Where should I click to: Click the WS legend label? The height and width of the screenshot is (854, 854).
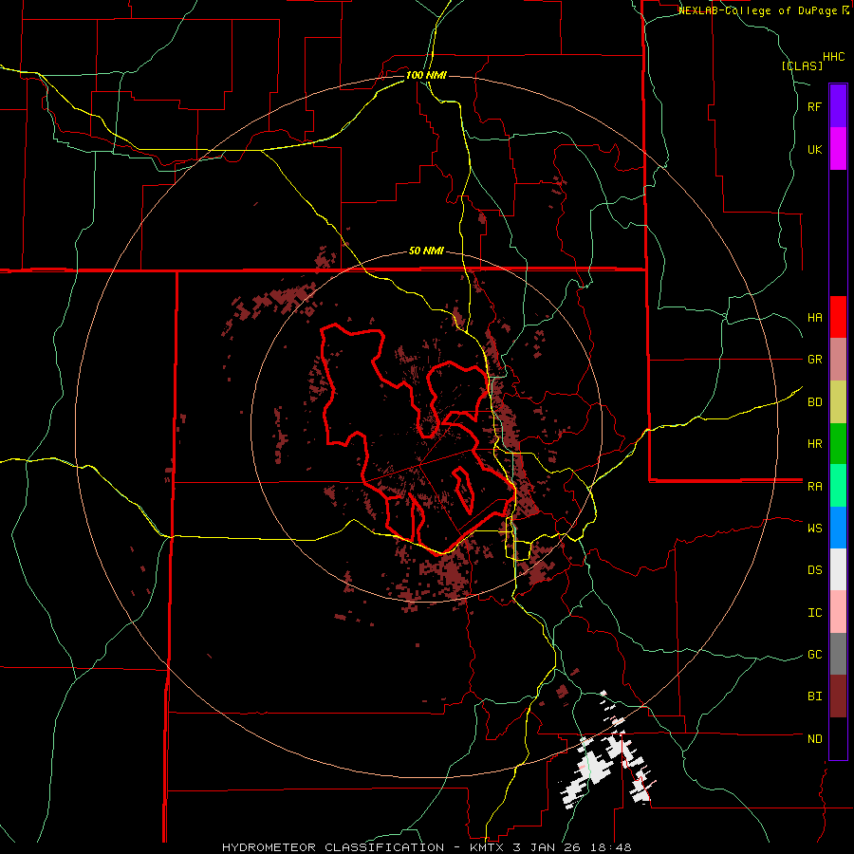click(814, 529)
